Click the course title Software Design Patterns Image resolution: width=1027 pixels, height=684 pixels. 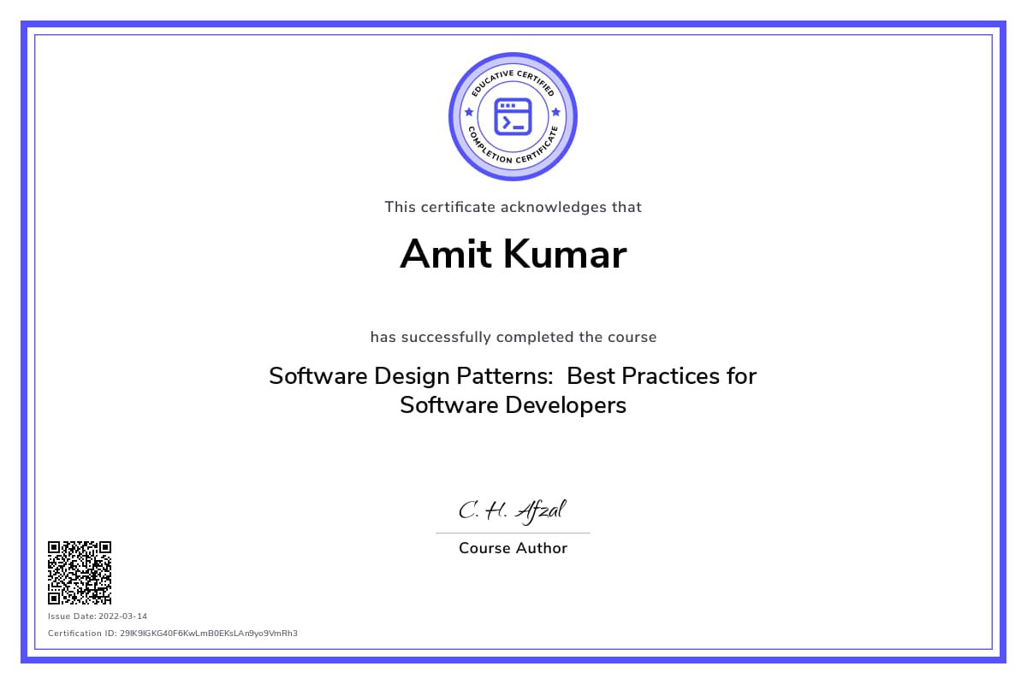(x=513, y=390)
